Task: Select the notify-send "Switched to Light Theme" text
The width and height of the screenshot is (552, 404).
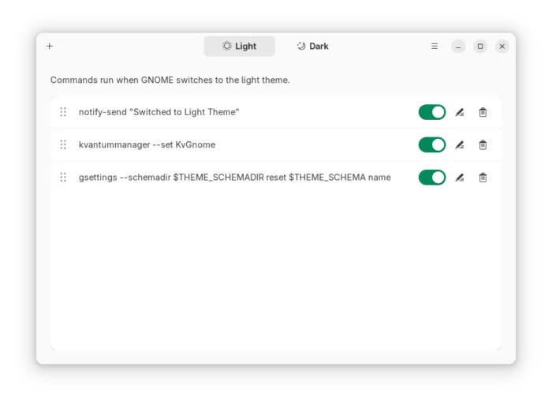Action: [159, 112]
